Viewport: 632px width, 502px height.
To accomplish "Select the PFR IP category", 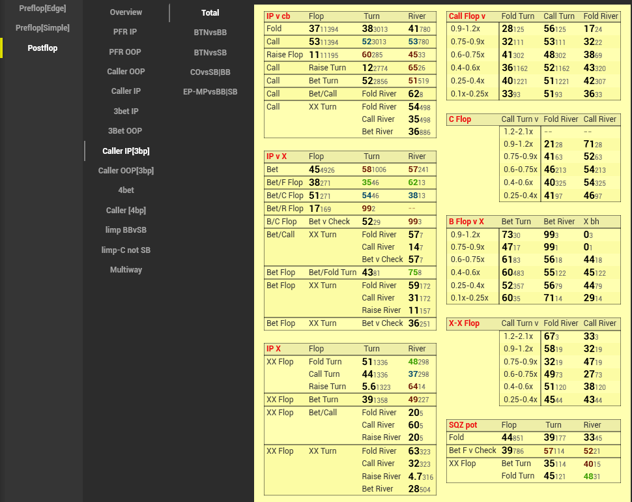I will point(126,31).
